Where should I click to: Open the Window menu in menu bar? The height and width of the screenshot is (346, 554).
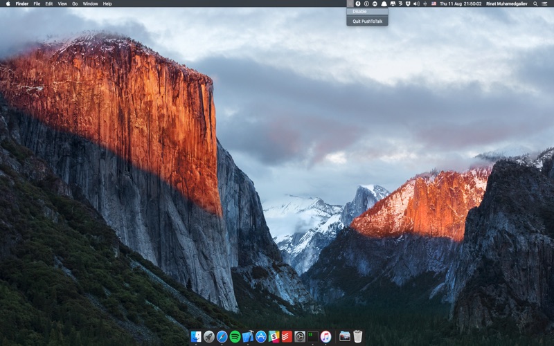click(90, 3)
